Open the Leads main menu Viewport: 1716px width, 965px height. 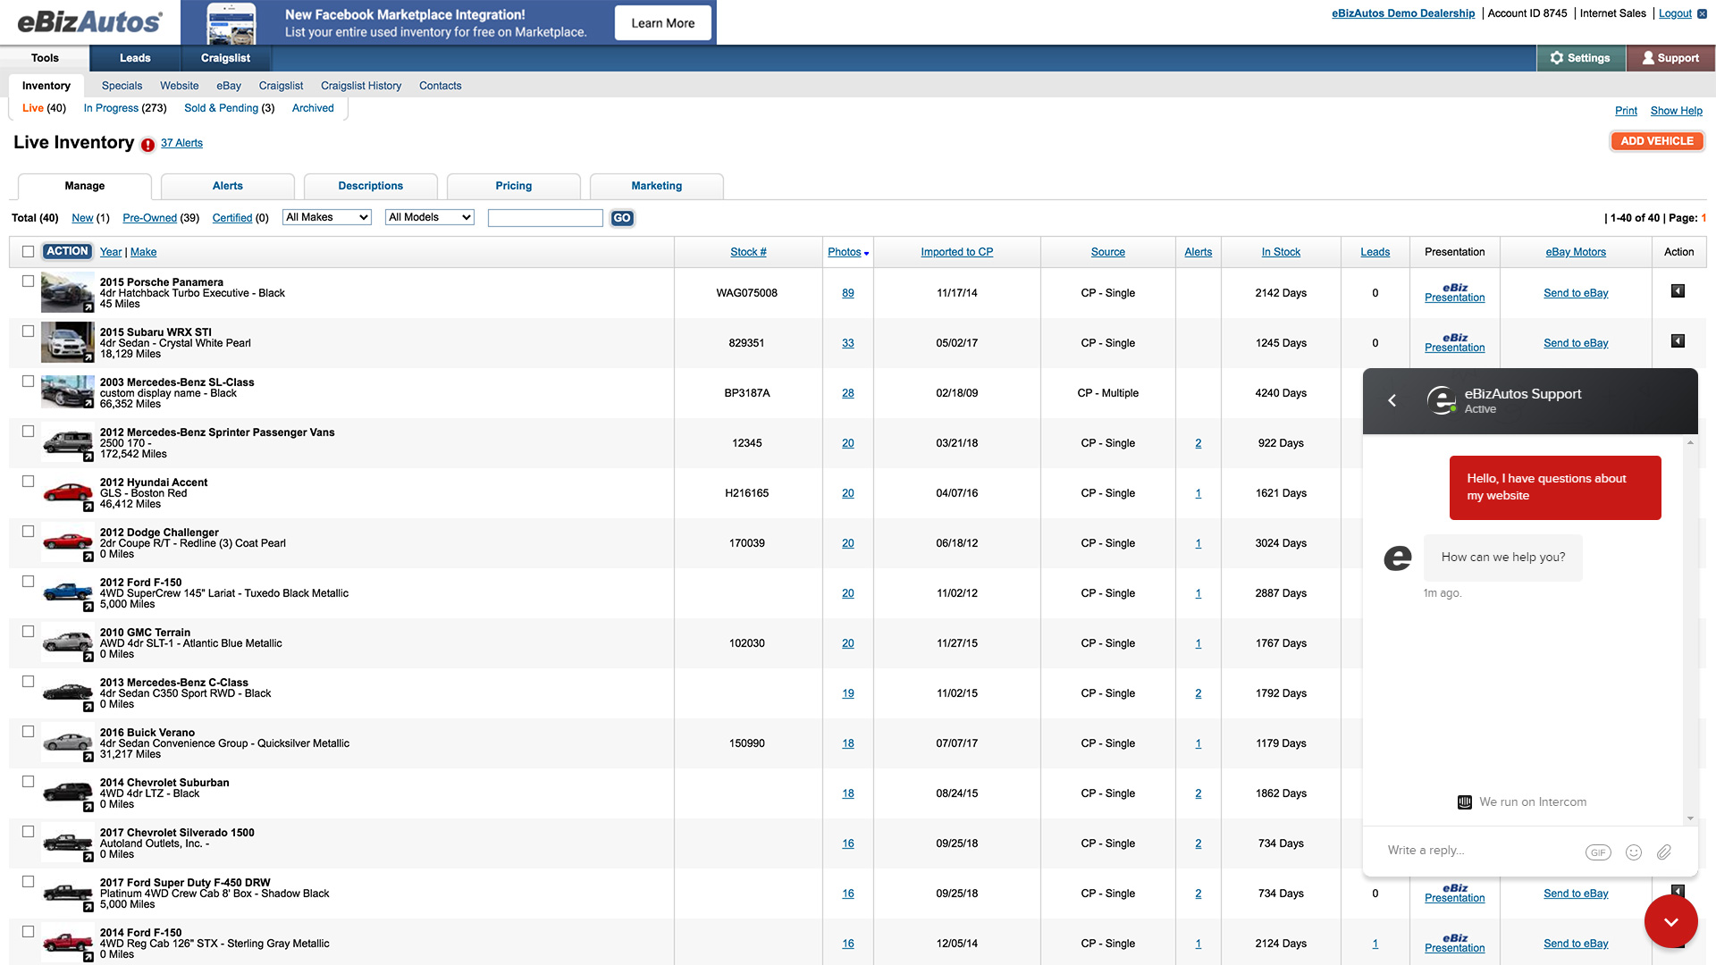coord(135,58)
